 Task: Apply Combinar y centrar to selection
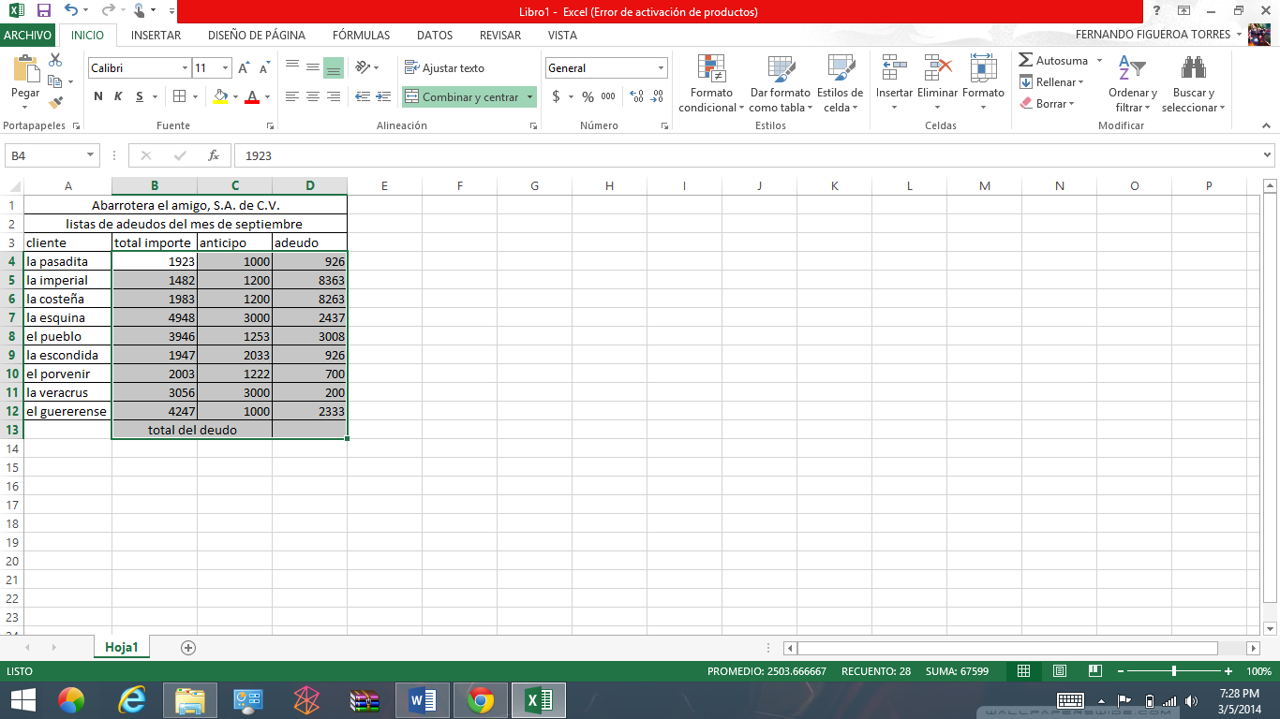pos(461,96)
